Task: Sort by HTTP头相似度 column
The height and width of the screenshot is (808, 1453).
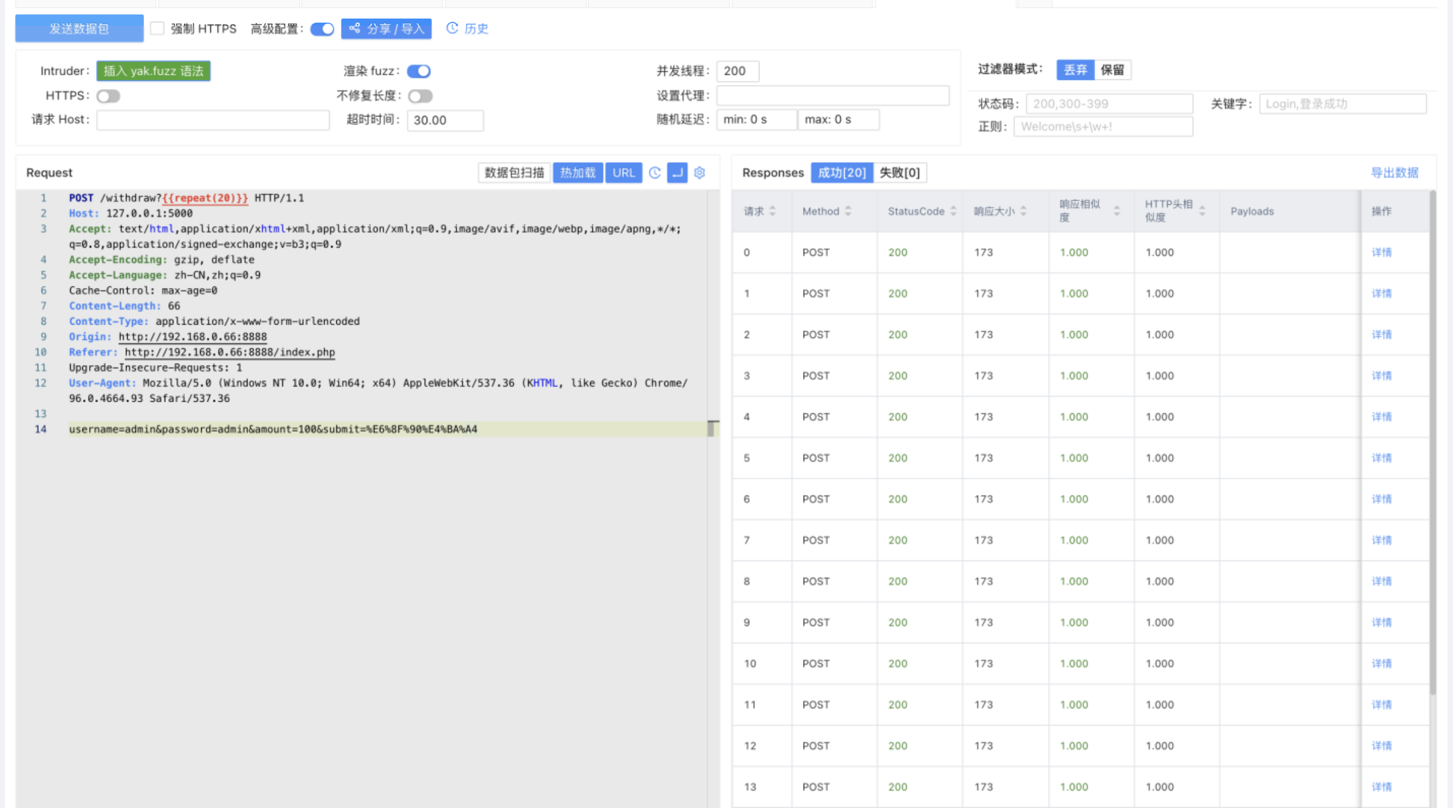Action: click(x=1202, y=211)
